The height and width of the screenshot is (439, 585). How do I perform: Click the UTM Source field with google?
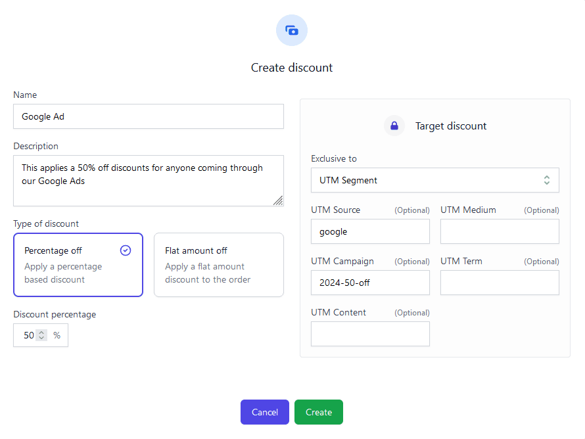point(370,231)
